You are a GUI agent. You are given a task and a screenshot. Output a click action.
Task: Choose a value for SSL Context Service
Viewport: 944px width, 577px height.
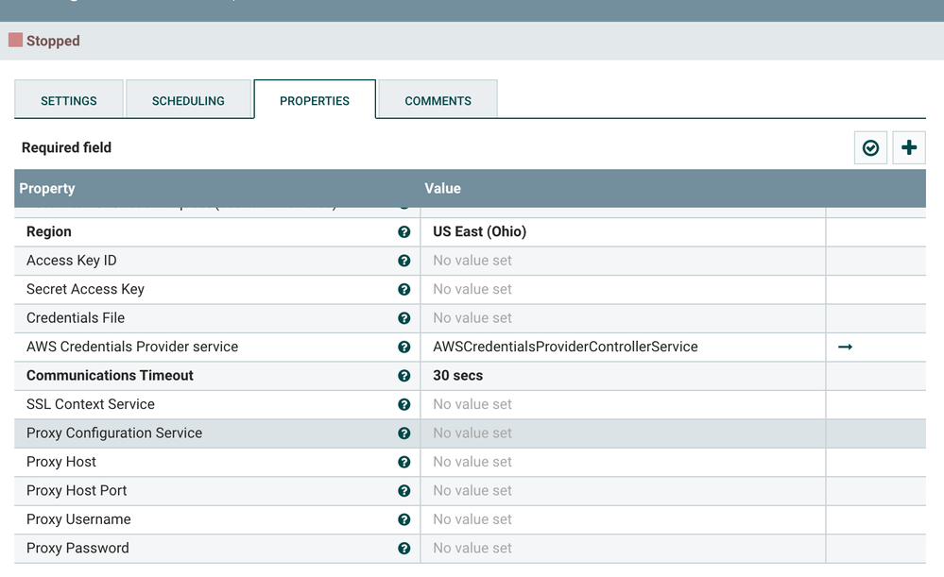[623, 404]
